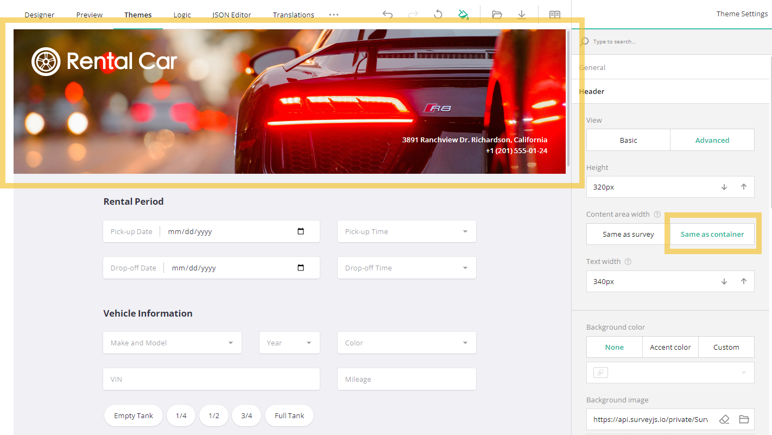Click the theme paint bucket icon

click(463, 15)
